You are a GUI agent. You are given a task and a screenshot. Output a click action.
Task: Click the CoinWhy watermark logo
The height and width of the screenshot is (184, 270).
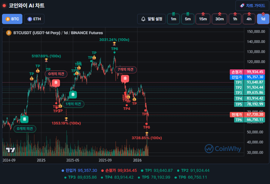coord(223,148)
